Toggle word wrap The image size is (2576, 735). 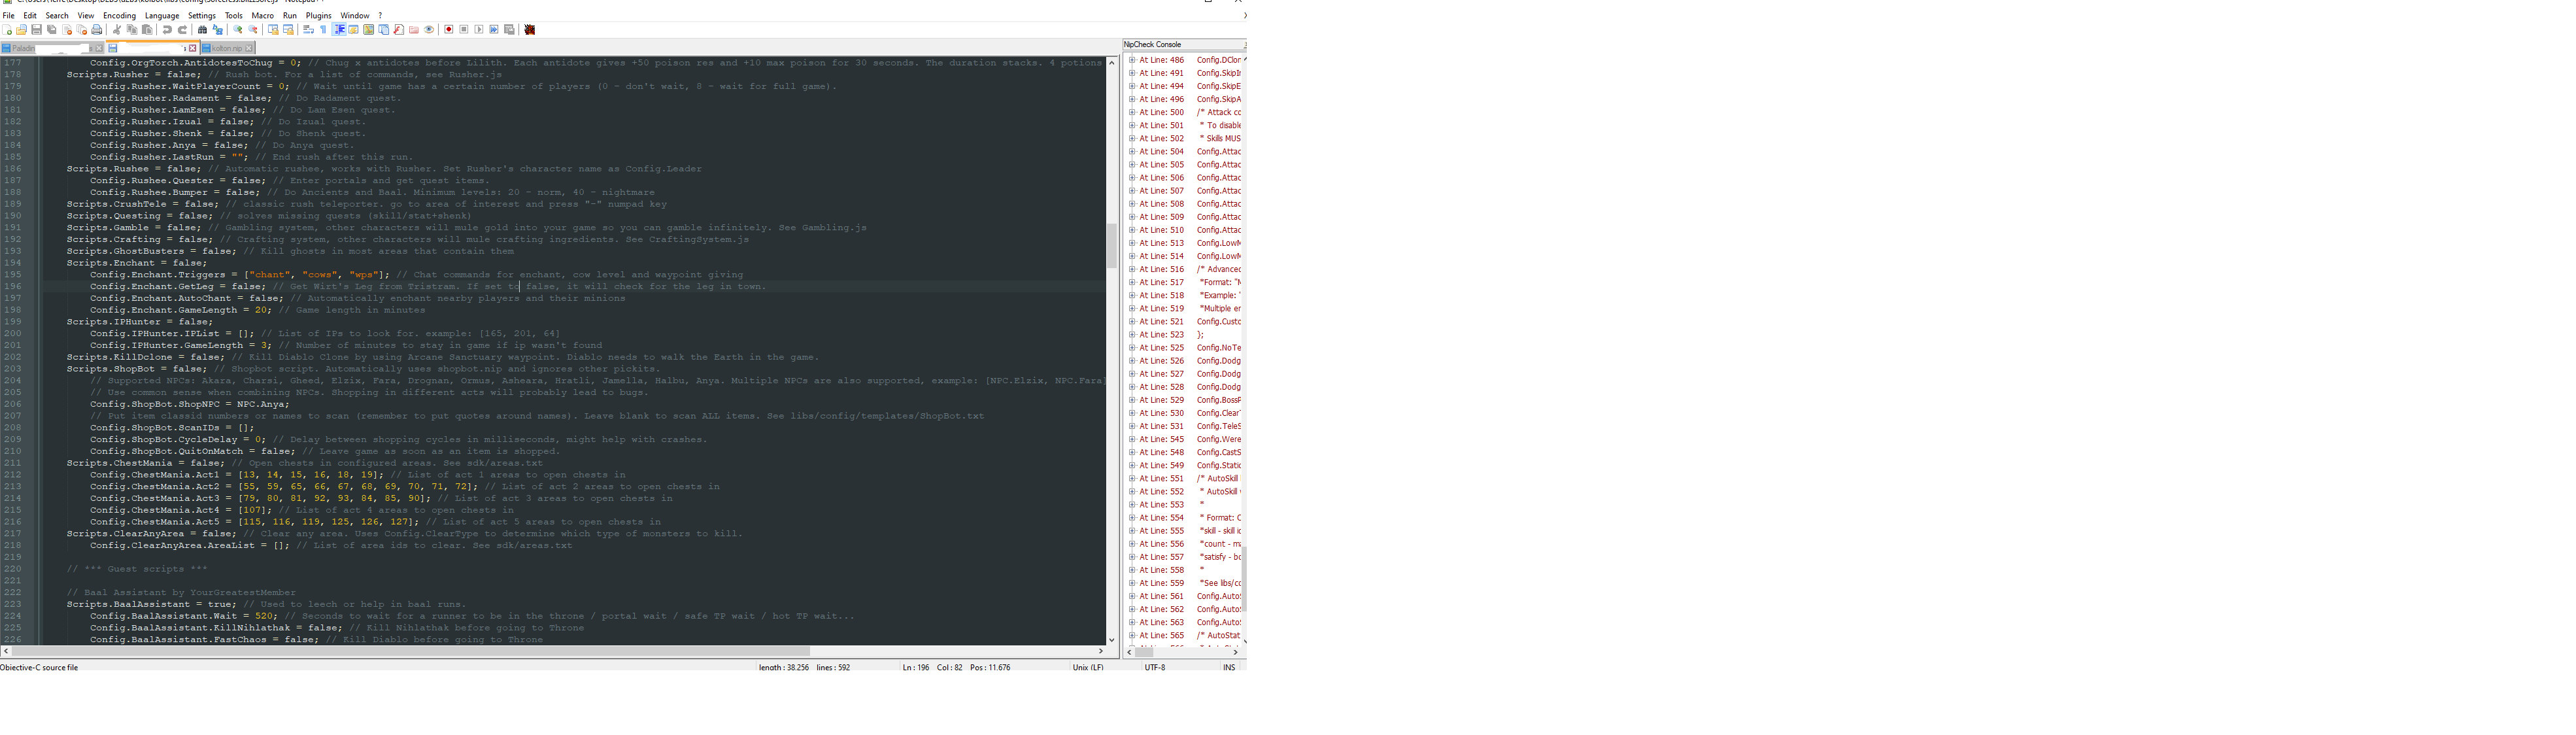[x=308, y=30]
